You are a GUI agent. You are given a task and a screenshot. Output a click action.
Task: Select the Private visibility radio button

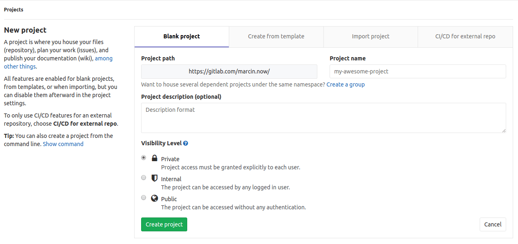click(144, 157)
